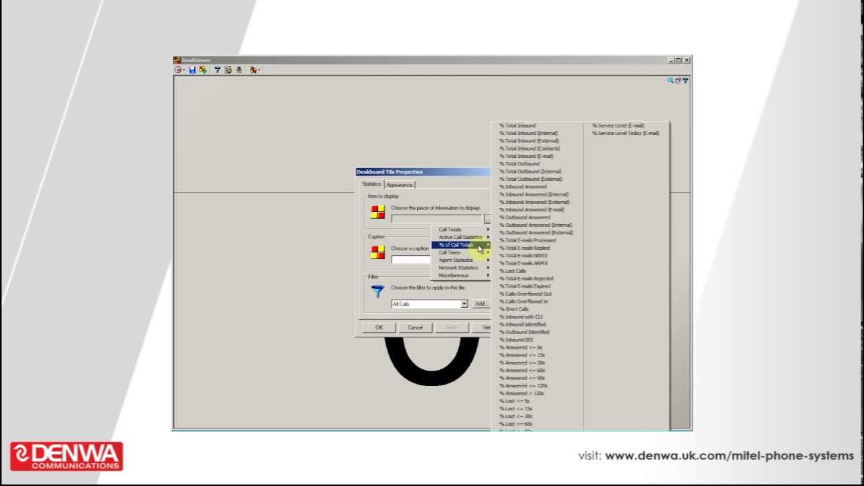Image resolution: width=864 pixels, height=486 pixels.
Task: Choose % Lost Calls option
Action: [x=513, y=271]
